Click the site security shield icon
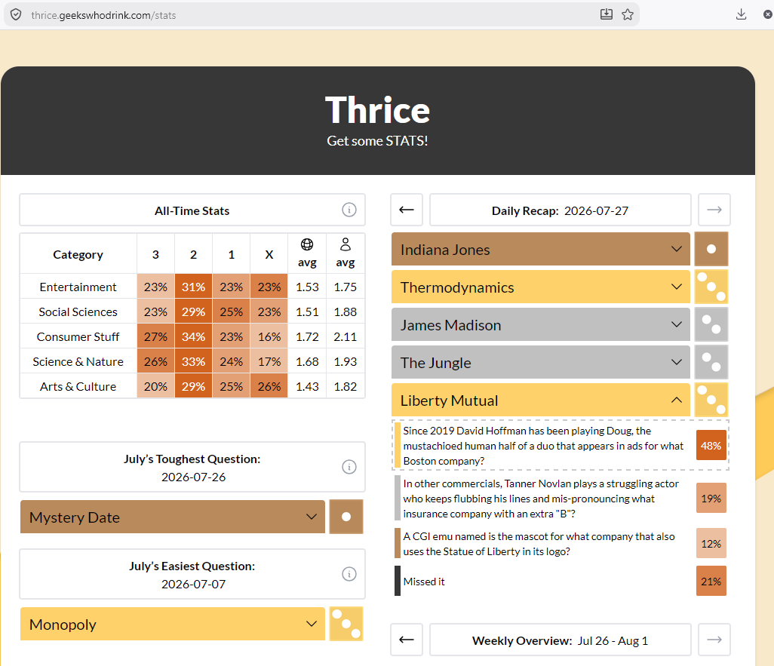774x666 pixels. pos(16,15)
